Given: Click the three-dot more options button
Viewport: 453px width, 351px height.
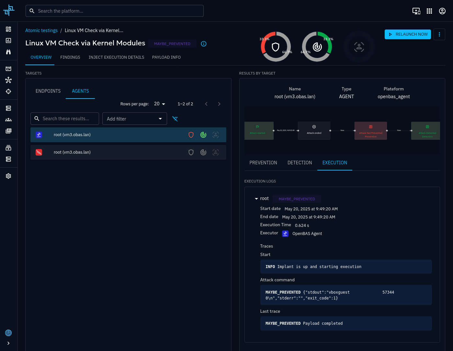Looking at the screenshot, I should pos(439,34).
